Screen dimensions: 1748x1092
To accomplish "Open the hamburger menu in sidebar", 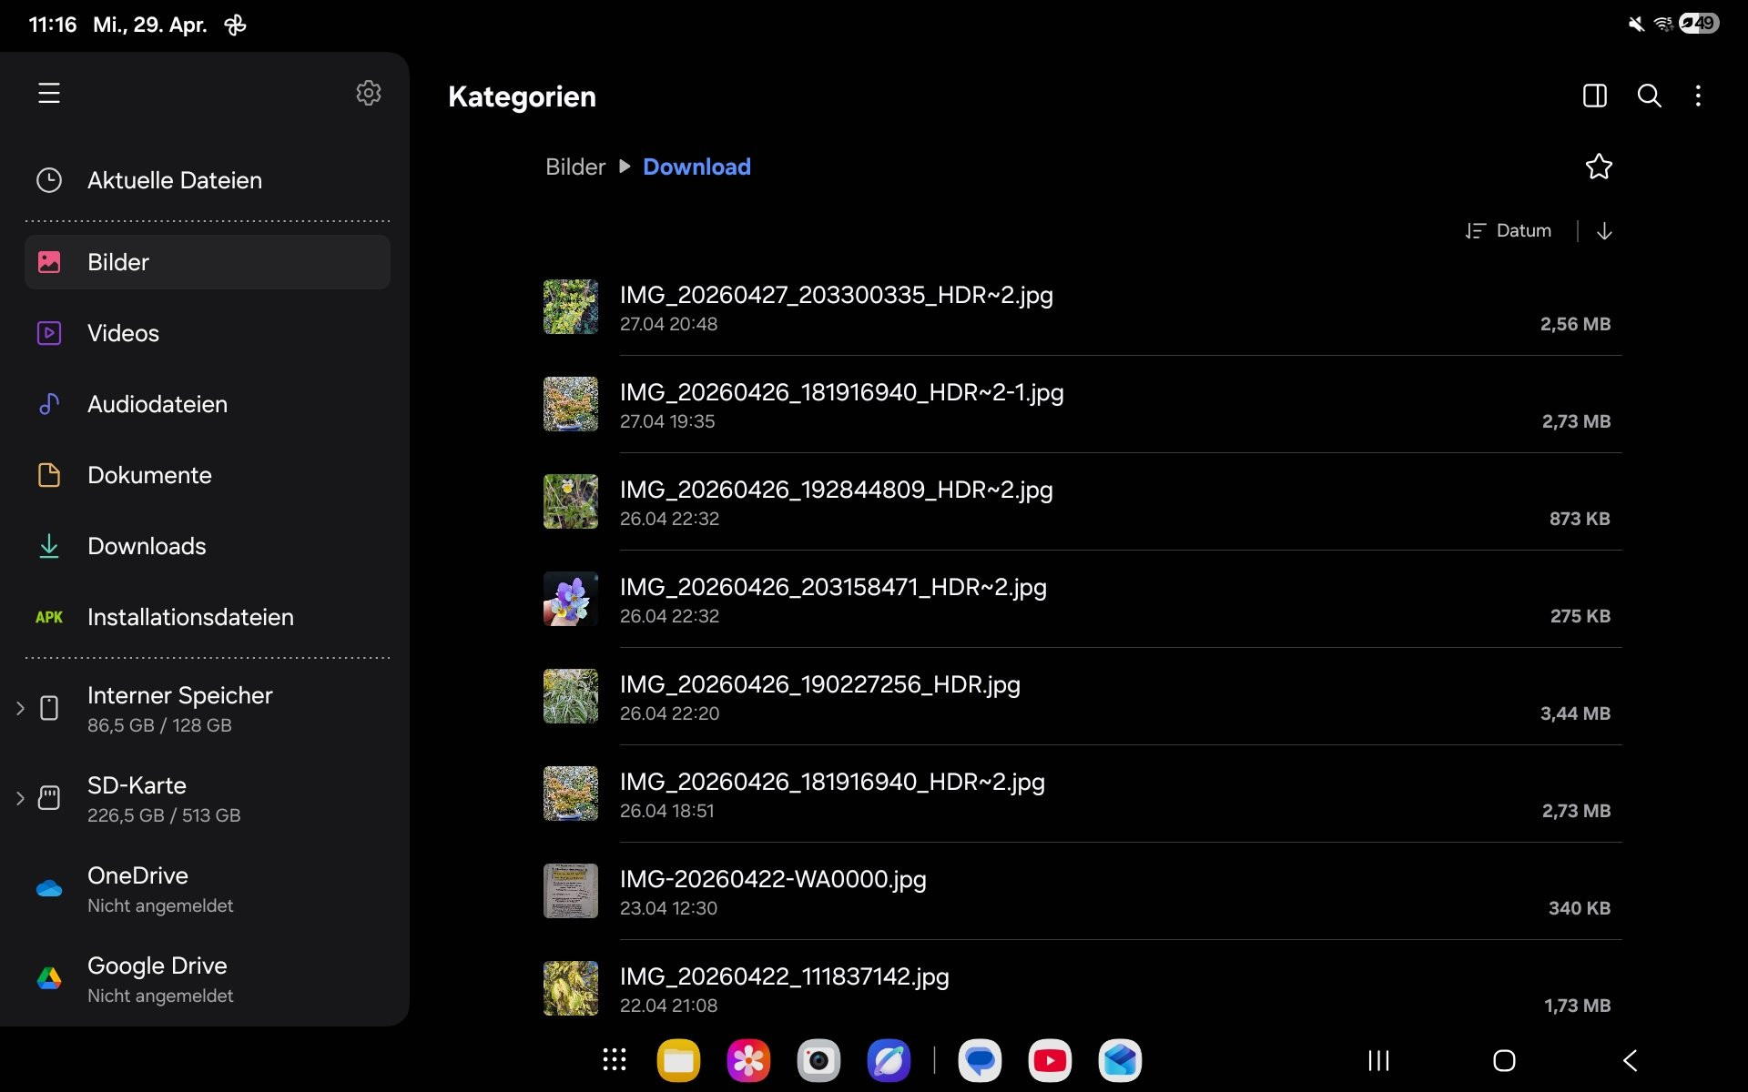I will tap(49, 93).
